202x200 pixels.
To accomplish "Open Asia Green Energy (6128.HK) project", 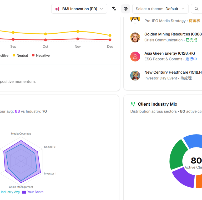I will 170,53.
